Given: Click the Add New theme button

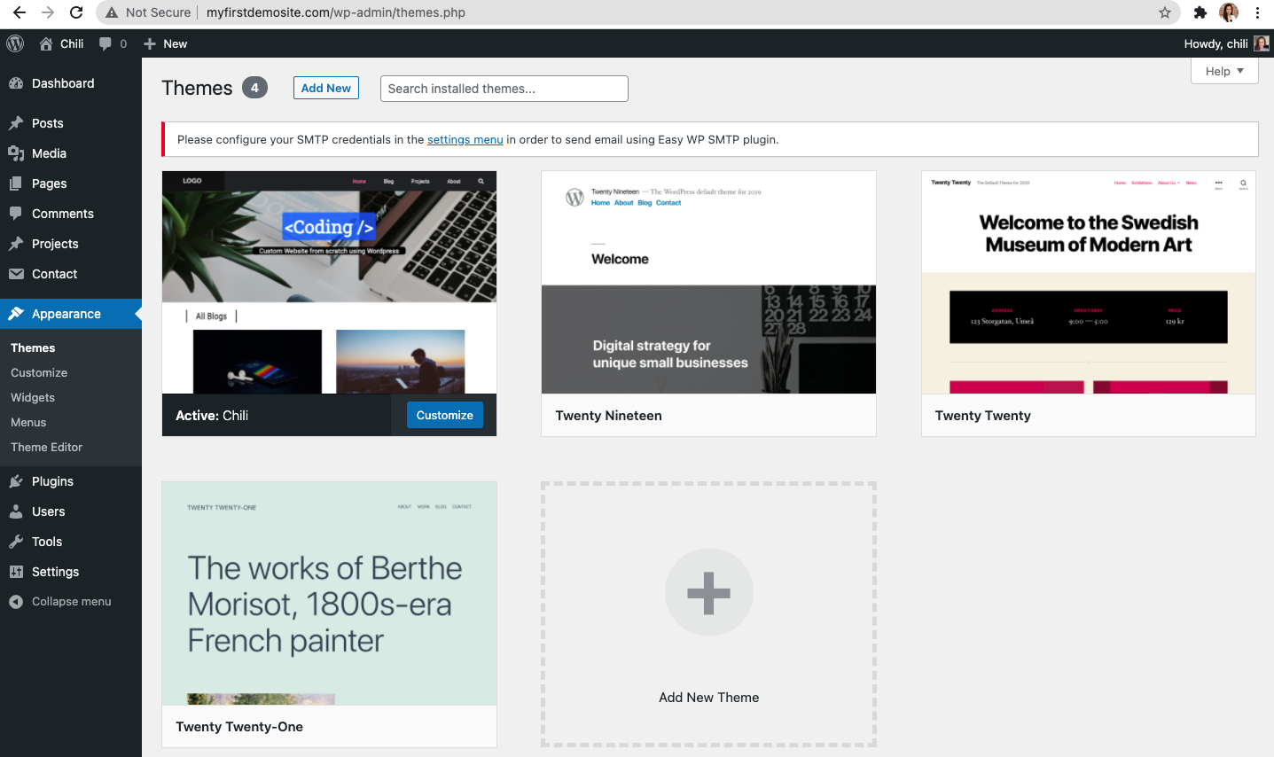Looking at the screenshot, I should [326, 88].
